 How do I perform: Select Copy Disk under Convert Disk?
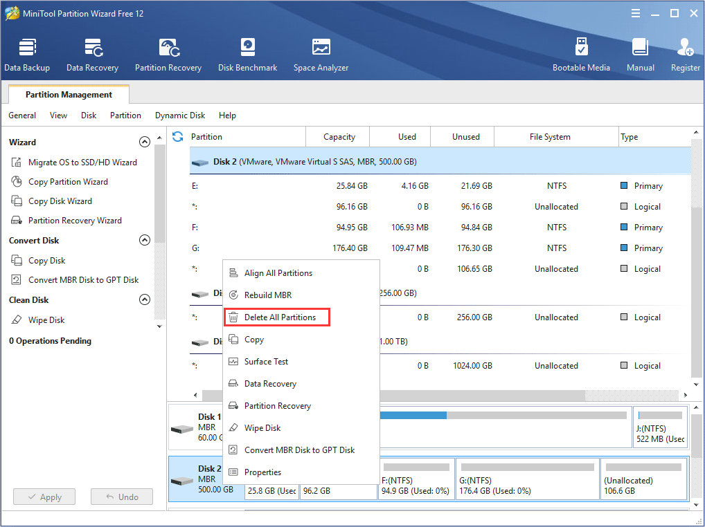pos(47,261)
